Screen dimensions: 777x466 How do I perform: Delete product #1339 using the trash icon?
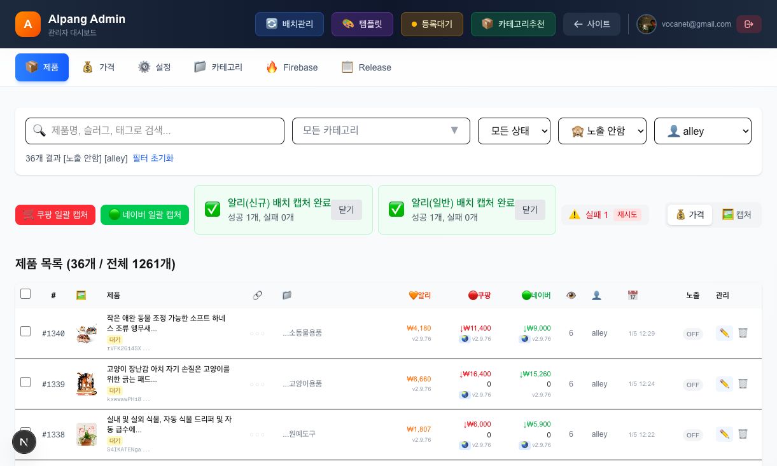(743, 383)
